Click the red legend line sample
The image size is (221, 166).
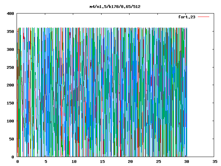click(203, 17)
